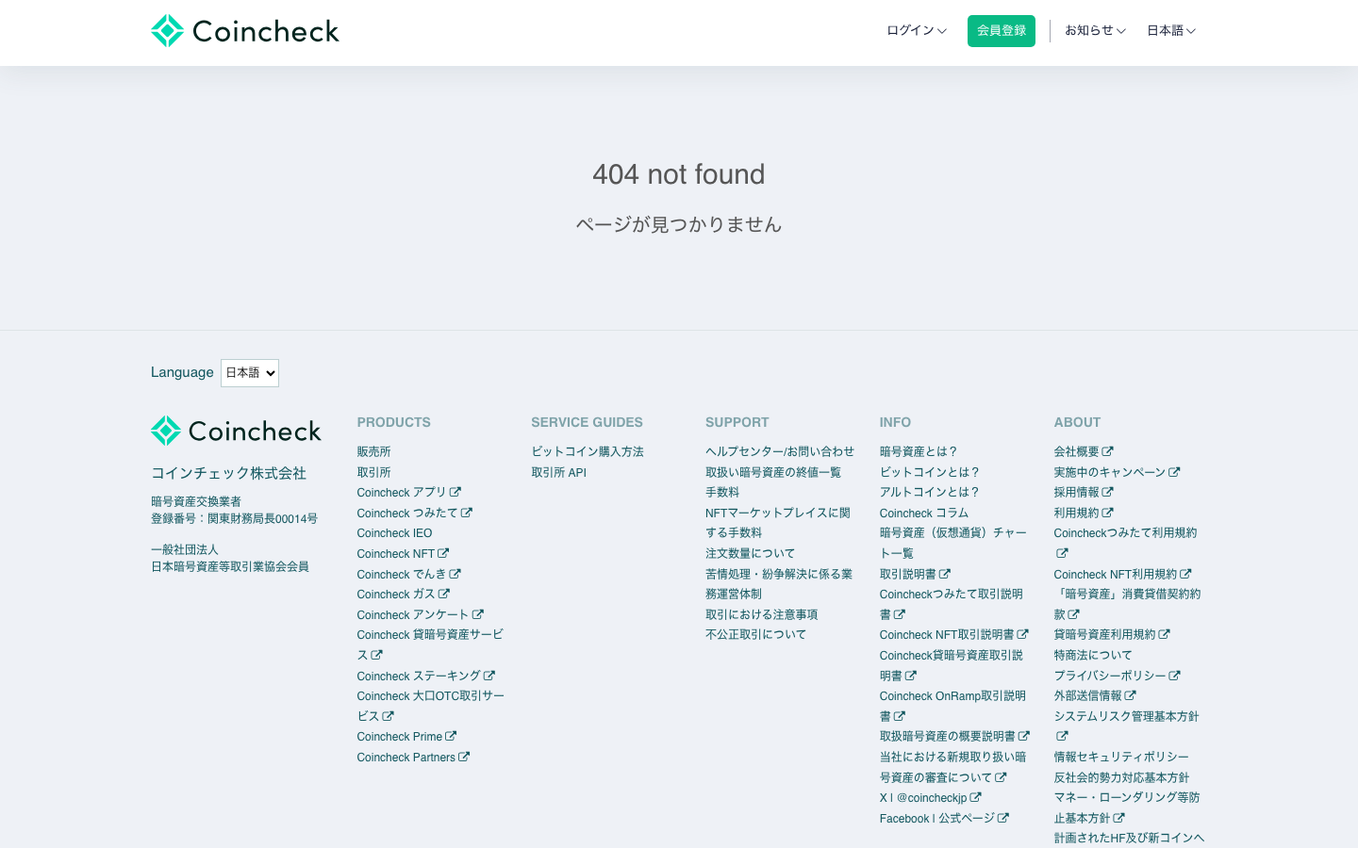The height and width of the screenshot is (848, 1358).
Task: Click the external icon beside Facebook | 公式ページ
Action: pos(1003,818)
